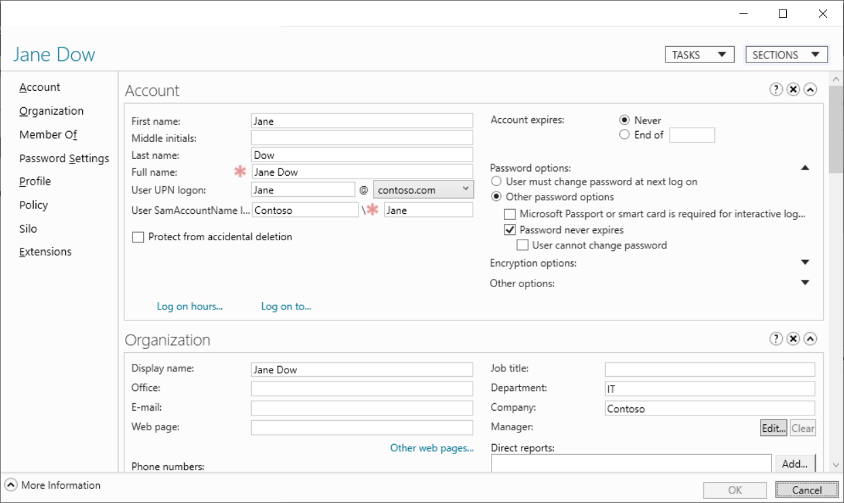Collapse the Organization section with its chevron icon
844x503 pixels.
(x=810, y=338)
